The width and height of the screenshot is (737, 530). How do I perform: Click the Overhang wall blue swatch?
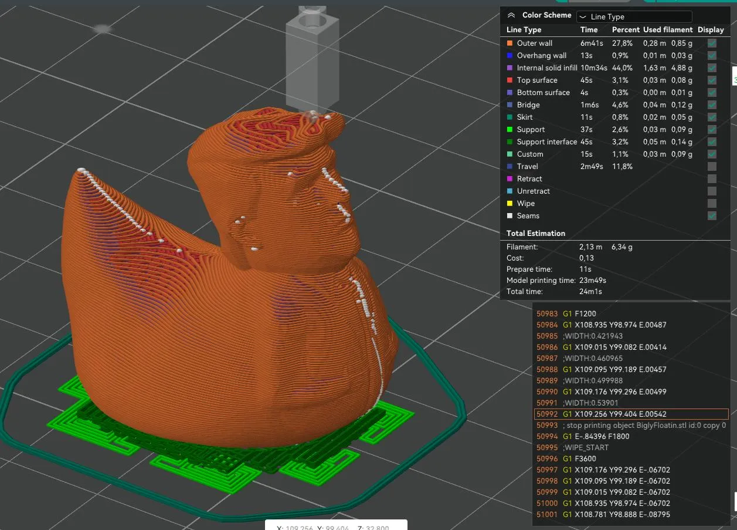[510, 55]
